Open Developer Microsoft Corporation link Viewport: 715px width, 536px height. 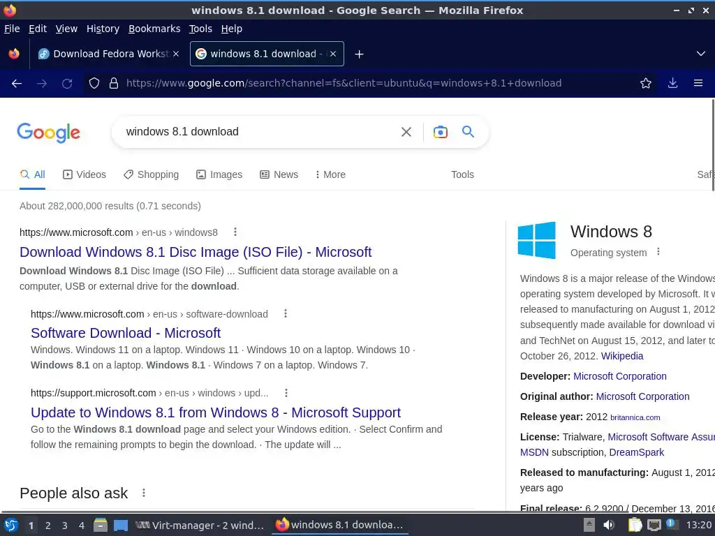tap(620, 376)
